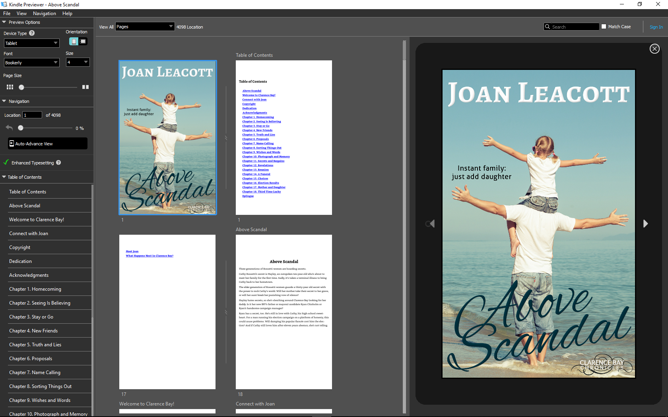Open the Navigation menu
The width and height of the screenshot is (668, 417).
pos(44,13)
